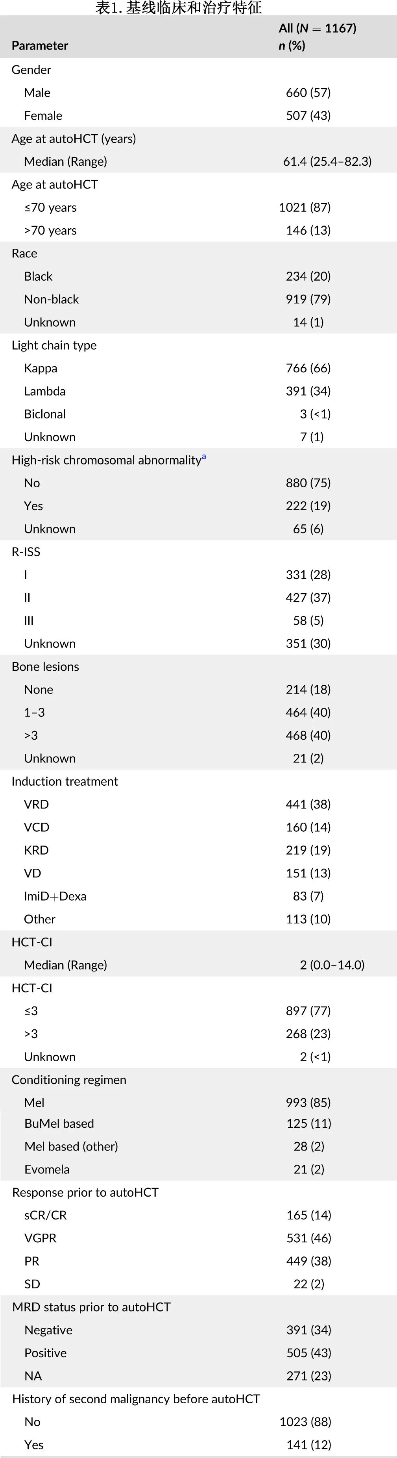
Task: Click the 'ImiD+Dexa' row label
Action: click(55, 896)
